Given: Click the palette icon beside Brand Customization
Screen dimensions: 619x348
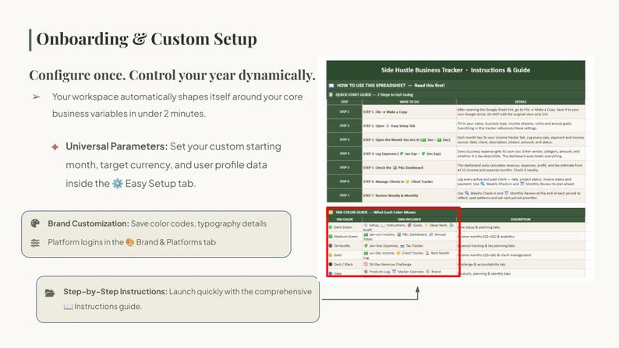Looking at the screenshot, I should 35,223.
